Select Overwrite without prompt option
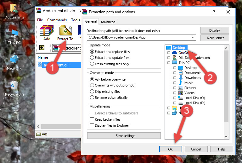The width and height of the screenshot is (242, 163). click(x=112, y=85)
